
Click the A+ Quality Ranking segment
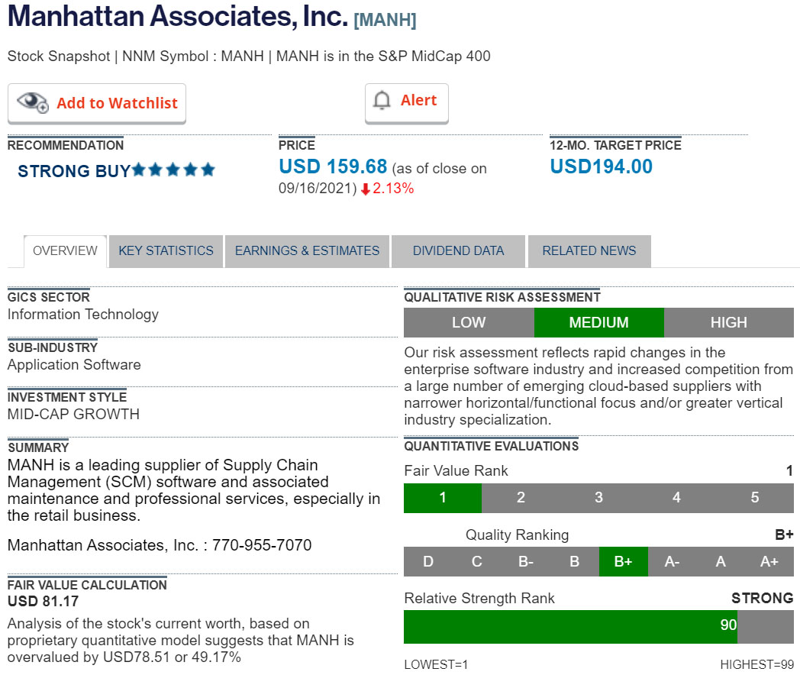click(x=769, y=562)
